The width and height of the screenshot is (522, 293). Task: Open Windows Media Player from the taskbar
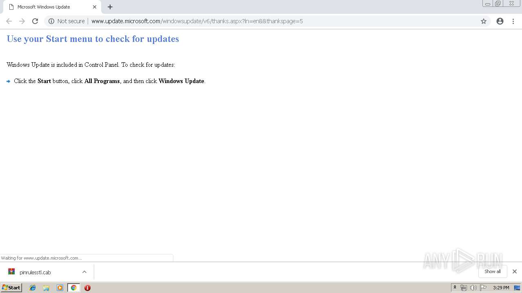[x=60, y=288]
